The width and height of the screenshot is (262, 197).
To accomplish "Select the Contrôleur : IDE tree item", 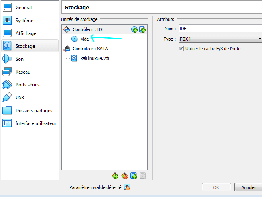I will pos(88,29).
